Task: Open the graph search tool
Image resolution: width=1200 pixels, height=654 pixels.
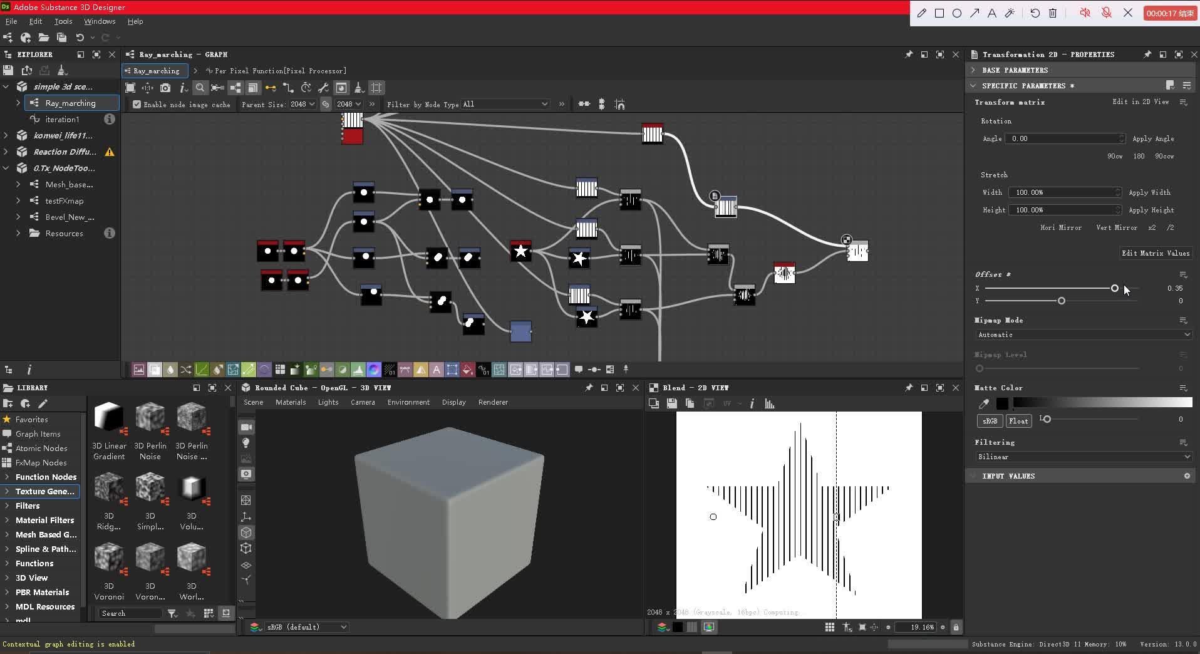Action: pos(199,88)
